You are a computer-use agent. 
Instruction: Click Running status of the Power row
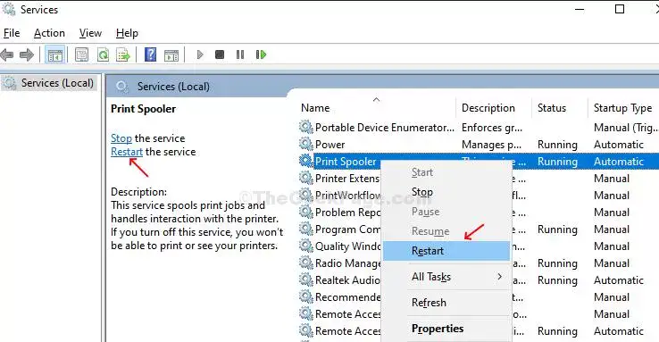[557, 145]
